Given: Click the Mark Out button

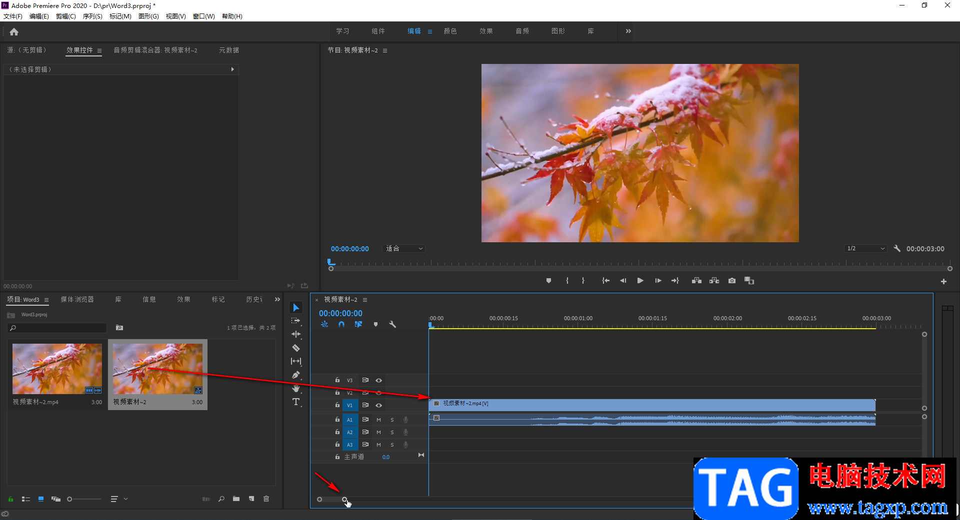Looking at the screenshot, I should pos(583,281).
